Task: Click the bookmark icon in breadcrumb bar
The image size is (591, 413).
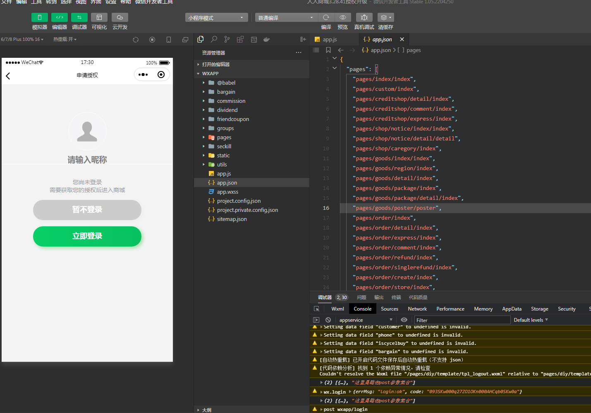Action: coord(328,50)
